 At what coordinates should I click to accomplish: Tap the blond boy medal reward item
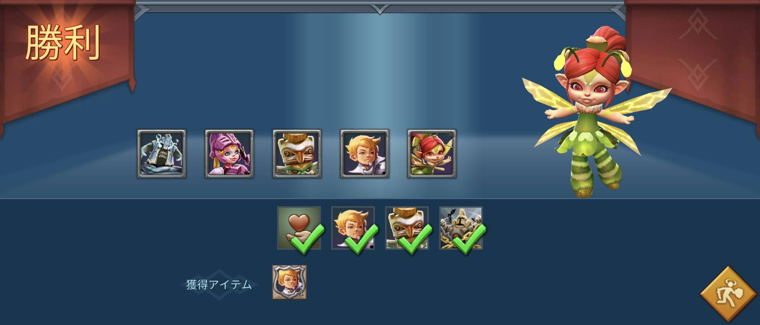[x=289, y=282]
